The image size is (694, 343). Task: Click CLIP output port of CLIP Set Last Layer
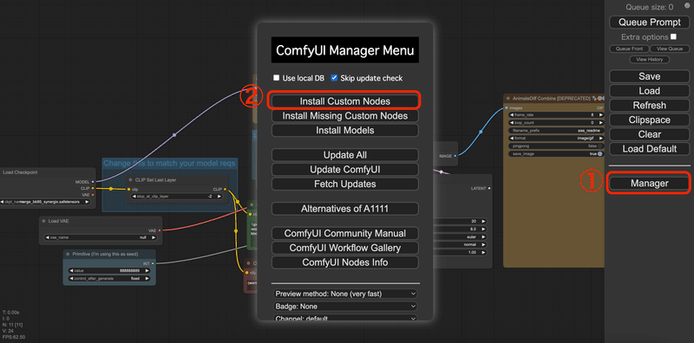click(x=225, y=189)
